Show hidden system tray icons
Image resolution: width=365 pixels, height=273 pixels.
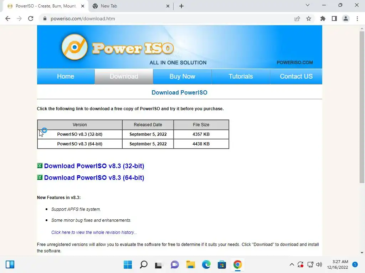(x=292, y=264)
